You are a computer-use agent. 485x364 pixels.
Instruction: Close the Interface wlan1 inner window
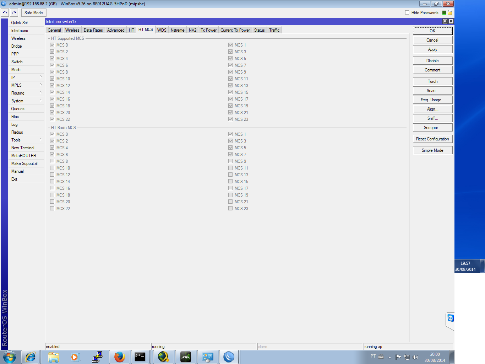pos(451,21)
